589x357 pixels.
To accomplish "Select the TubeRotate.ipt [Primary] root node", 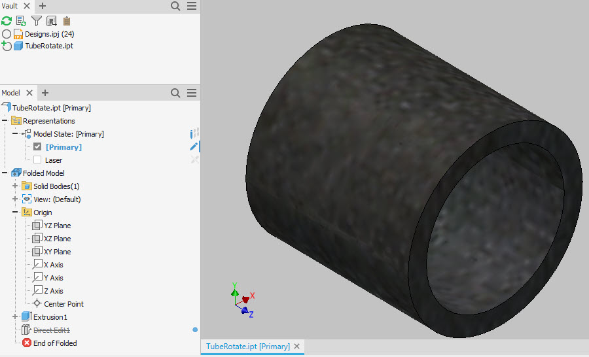I will coord(52,108).
